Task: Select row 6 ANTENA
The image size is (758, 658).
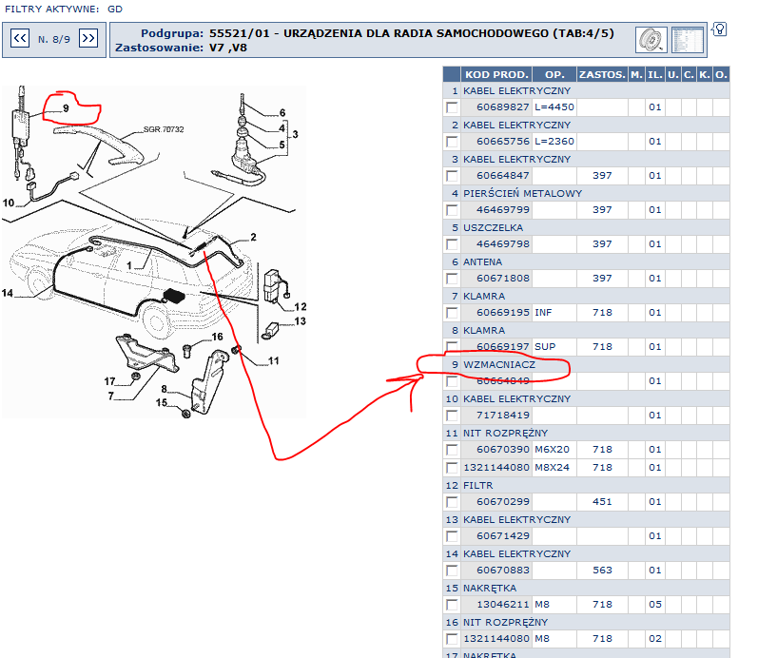Action: [586, 262]
